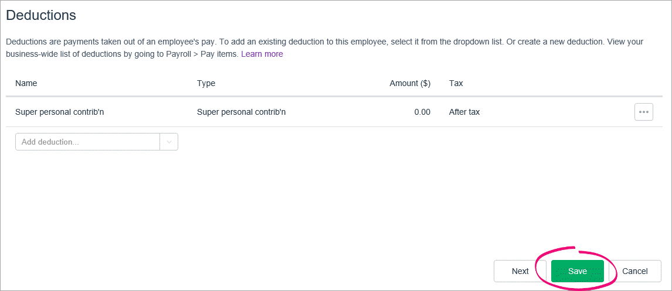Go to the Next step
Image resolution: width=672 pixels, height=291 pixels.
point(520,271)
